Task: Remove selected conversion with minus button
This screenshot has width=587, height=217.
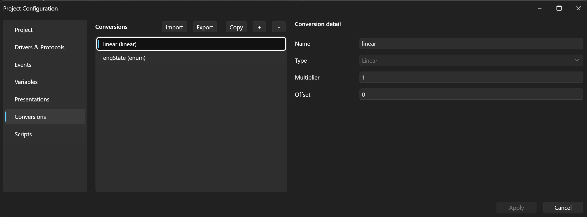Action: [279, 27]
